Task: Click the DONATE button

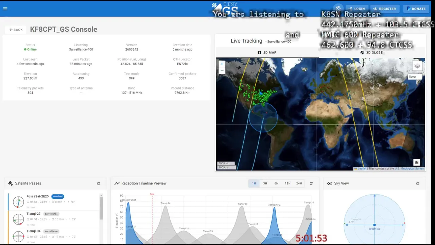Action: coord(416,9)
